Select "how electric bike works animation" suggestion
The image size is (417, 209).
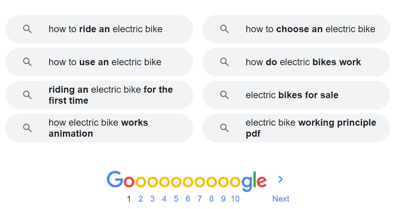pyautogui.click(x=98, y=128)
